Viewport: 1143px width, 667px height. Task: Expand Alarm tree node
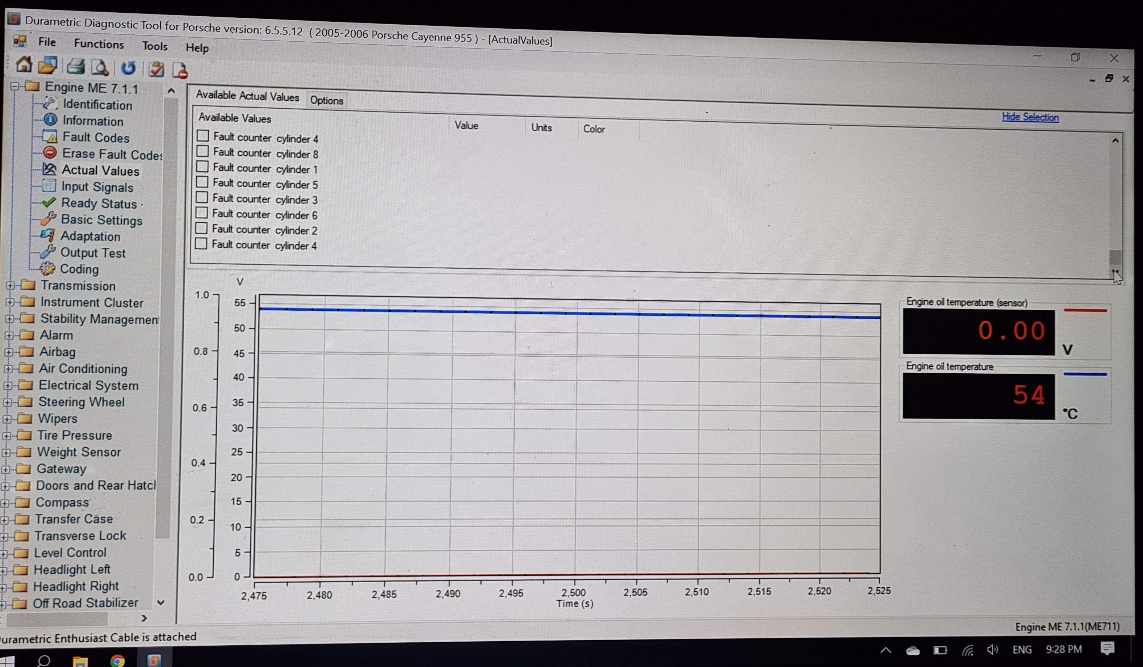(9, 335)
